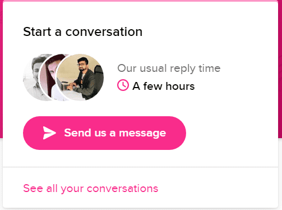The width and height of the screenshot is (282, 210).
Task: Click the paper plane send icon
Action: (x=49, y=133)
